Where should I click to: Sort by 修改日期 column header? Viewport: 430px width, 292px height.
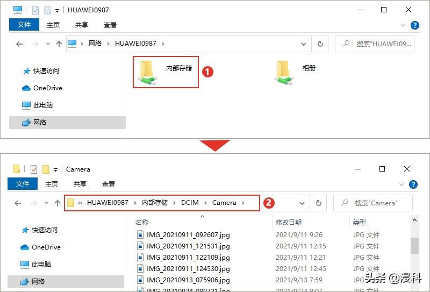[x=289, y=222]
